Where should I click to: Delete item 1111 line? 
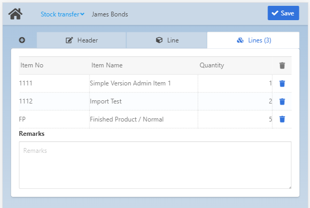pos(282,83)
